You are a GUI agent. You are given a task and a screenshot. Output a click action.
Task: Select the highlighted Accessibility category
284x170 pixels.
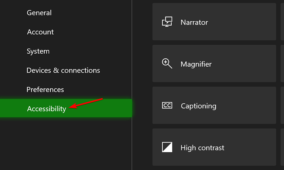47,108
